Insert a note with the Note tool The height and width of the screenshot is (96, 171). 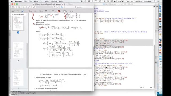point(46,11)
